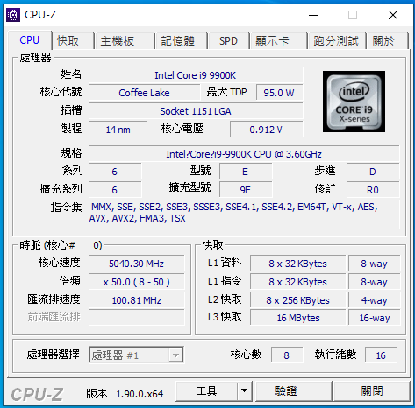Go to the SPD tab

(x=228, y=40)
